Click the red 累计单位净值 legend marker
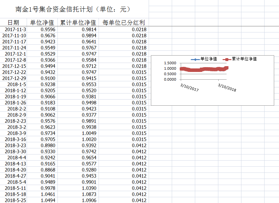This screenshot has height=203, width=279. (227, 59)
